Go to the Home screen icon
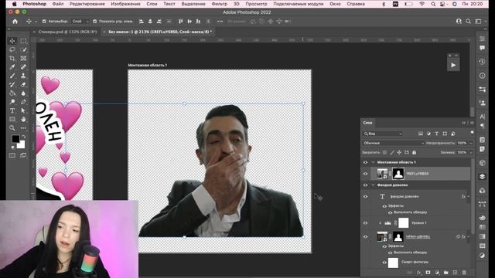Viewport: 495px width, 278px height. click(x=15, y=22)
